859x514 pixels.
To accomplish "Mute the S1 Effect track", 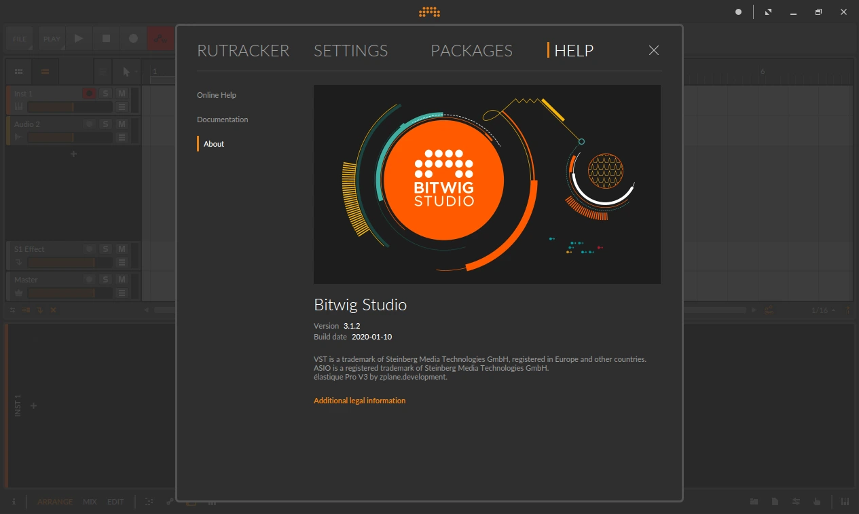I will tap(122, 249).
